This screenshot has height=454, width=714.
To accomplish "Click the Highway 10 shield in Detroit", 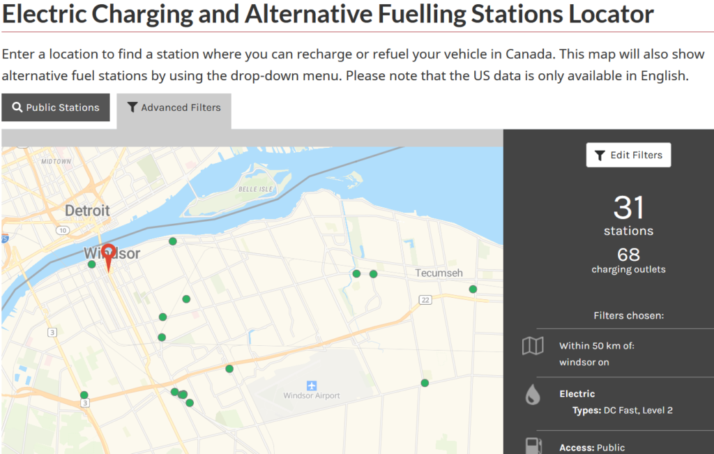I will click(62, 230).
